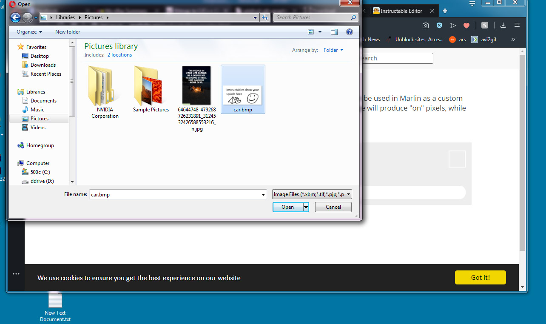Open the Arrange by Folder dropdown

pos(333,50)
